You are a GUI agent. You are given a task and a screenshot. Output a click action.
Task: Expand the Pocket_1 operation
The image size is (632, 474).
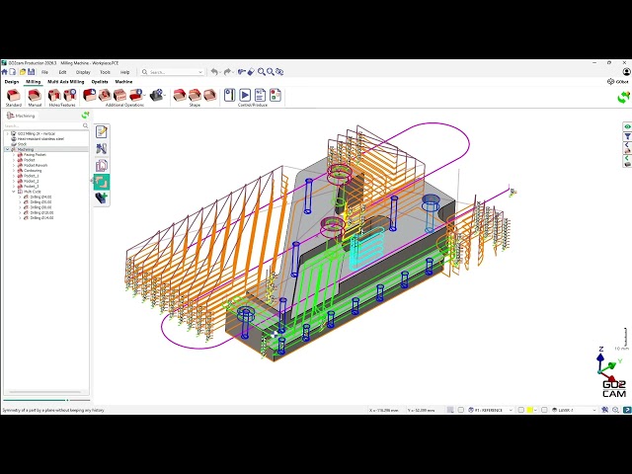tap(14, 176)
